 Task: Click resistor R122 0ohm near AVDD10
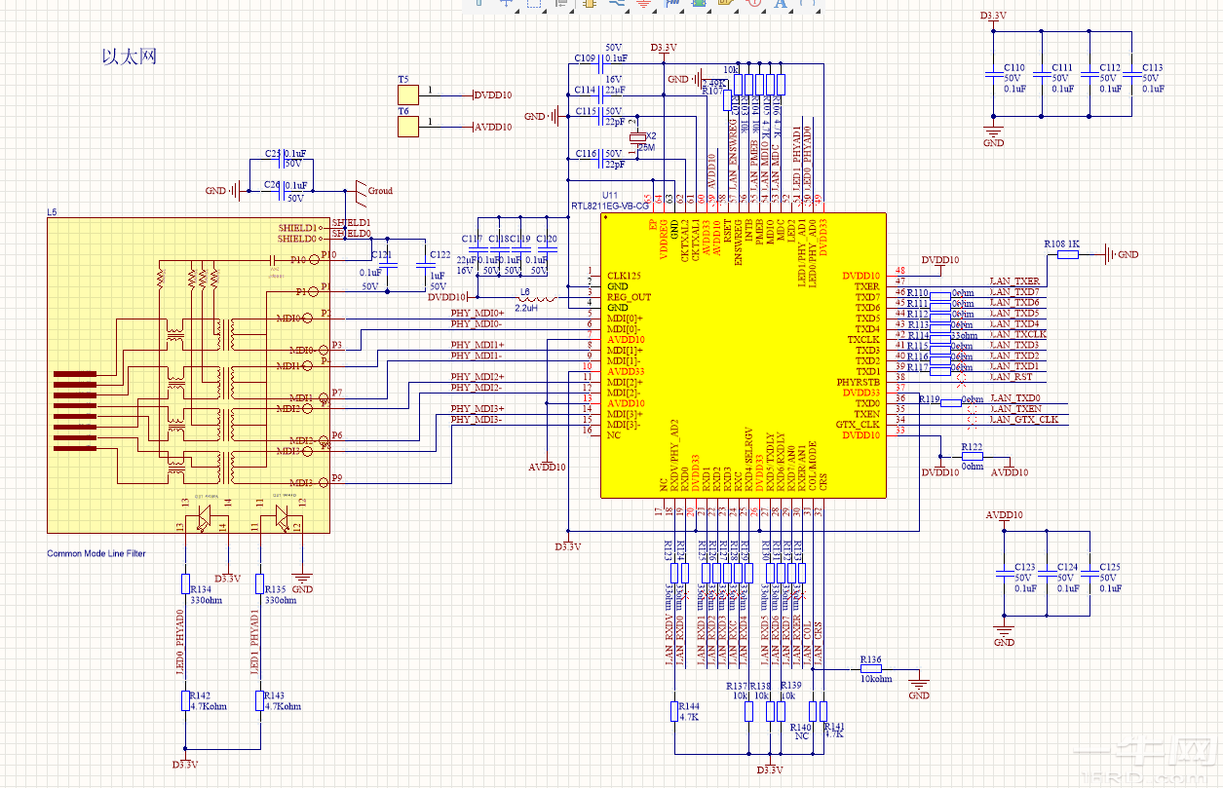[972, 456]
